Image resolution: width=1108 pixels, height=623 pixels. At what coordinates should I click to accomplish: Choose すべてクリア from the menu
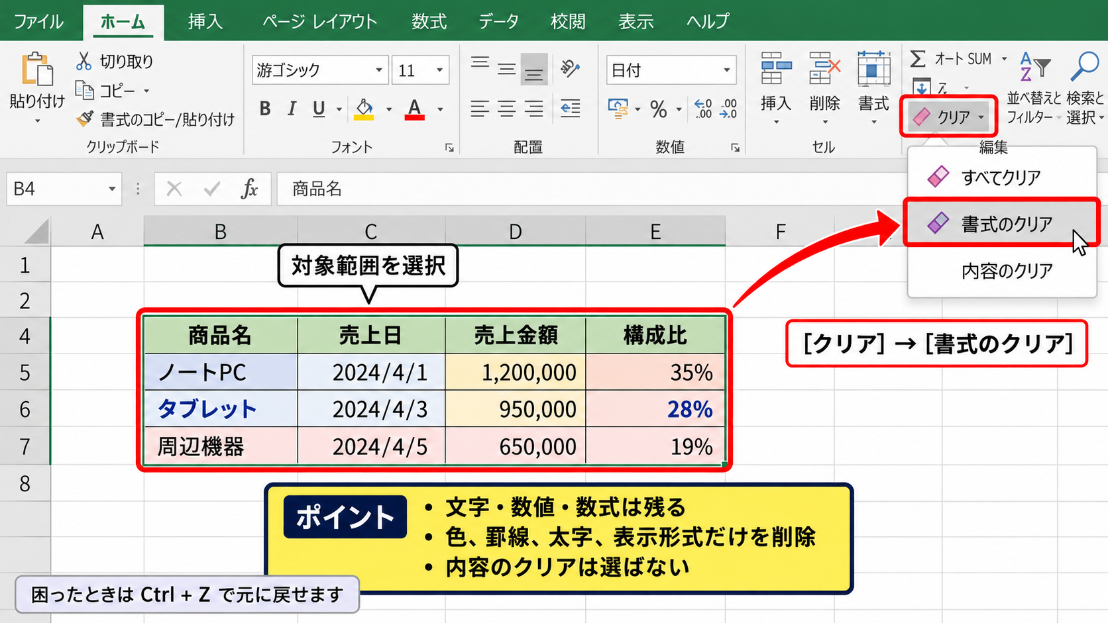(1002, 177)
